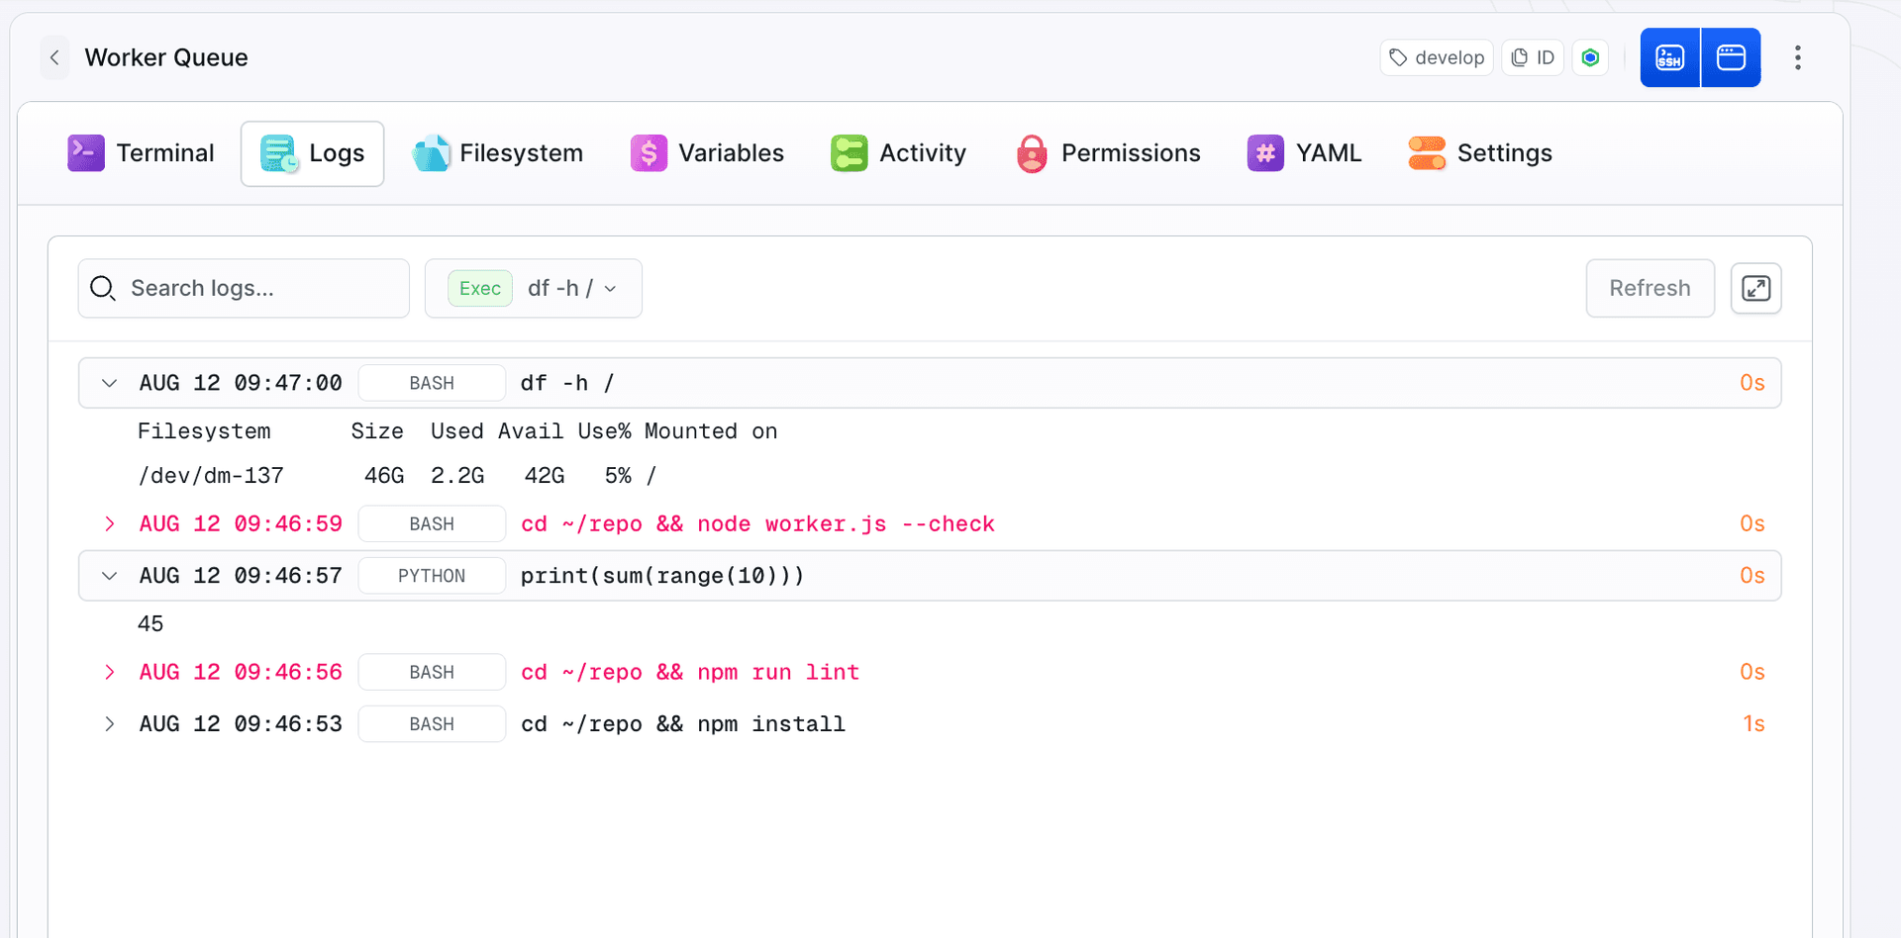This screenshot has width=1901, height=938.
Task: Click the Variables tab dollar icon
Action: point(649,153)
